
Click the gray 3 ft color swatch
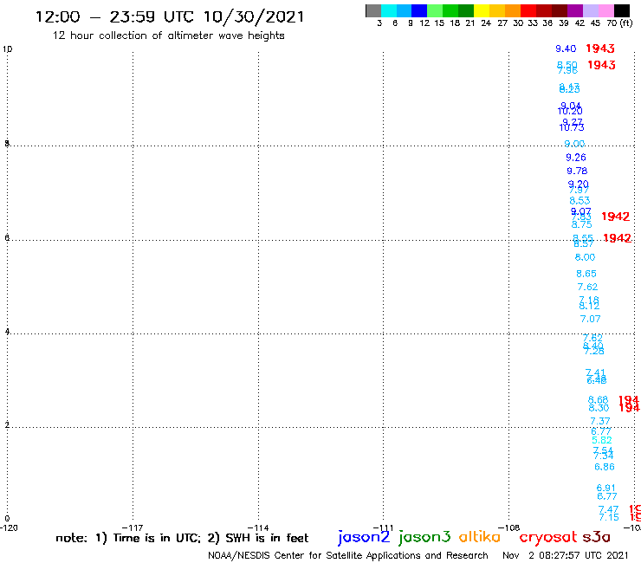tap(373, 10)
